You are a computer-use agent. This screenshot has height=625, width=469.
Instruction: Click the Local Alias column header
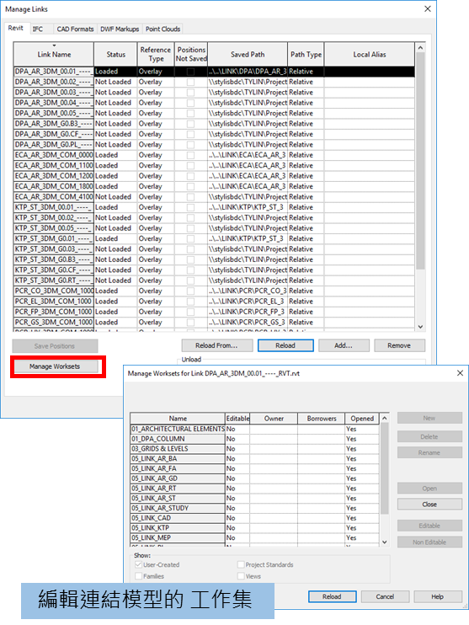(370, 54)
